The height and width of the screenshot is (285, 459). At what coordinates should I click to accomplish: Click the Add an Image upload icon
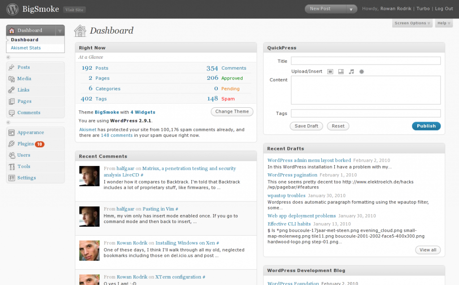point(330,71)
